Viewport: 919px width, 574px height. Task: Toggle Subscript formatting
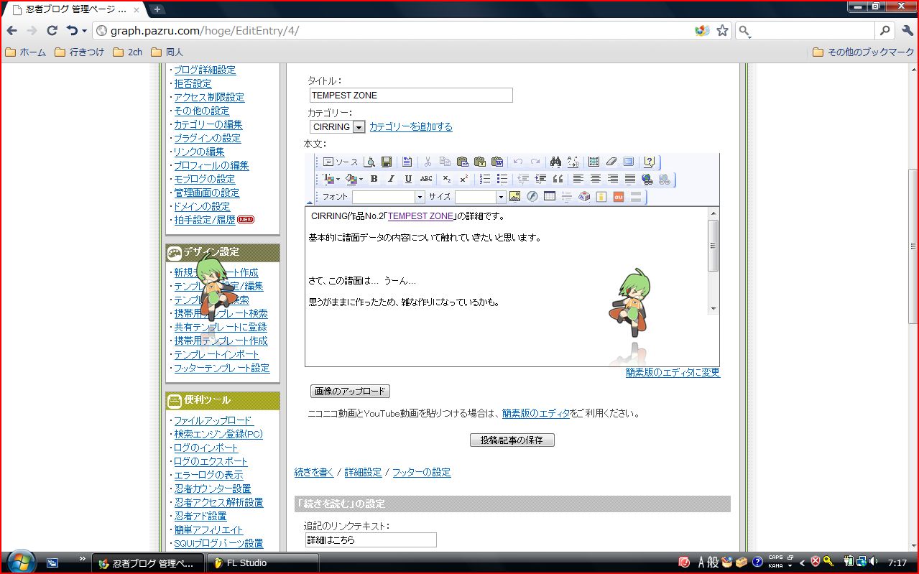(x=447, y=179)
